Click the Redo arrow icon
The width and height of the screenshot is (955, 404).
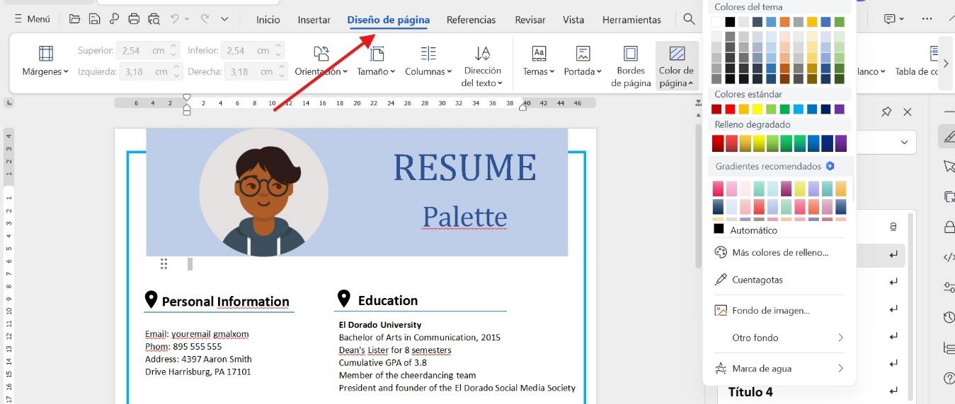click(205, 19)
